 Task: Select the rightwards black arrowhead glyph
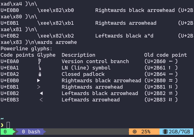coord(39,81)
